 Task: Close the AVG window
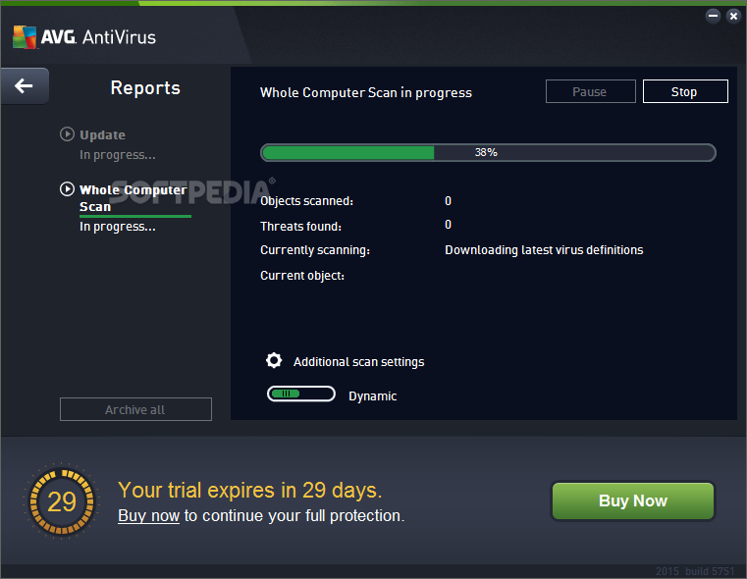tap(733, 16)
